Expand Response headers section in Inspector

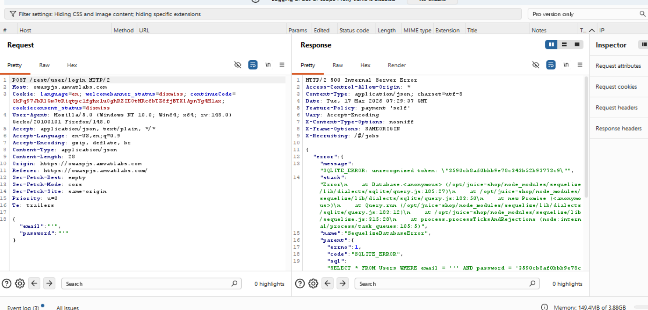coord(618,129)
